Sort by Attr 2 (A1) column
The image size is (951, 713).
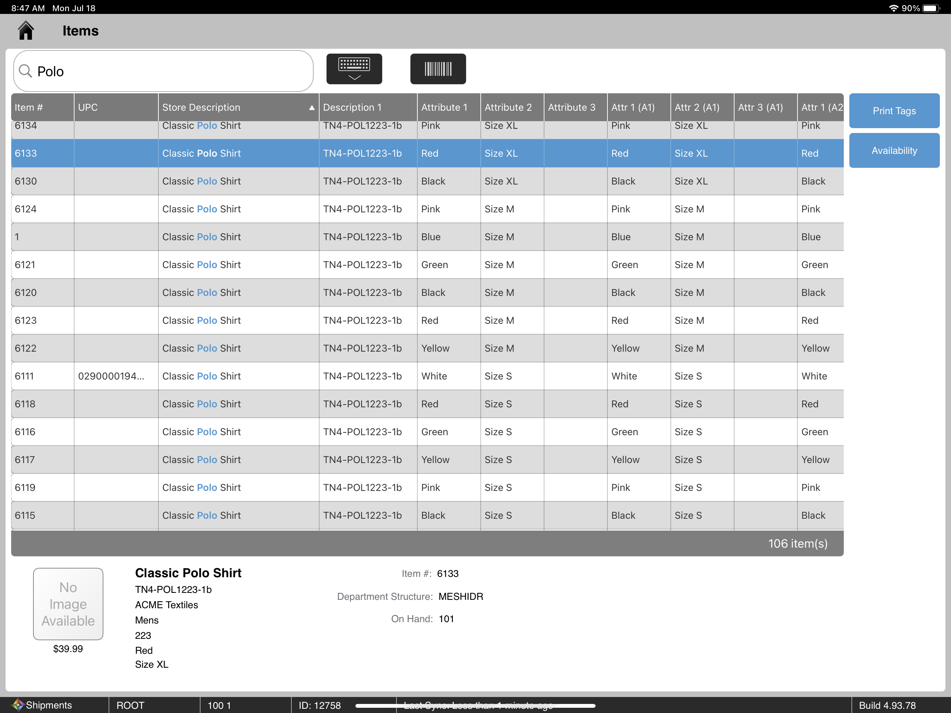[702, 107]
